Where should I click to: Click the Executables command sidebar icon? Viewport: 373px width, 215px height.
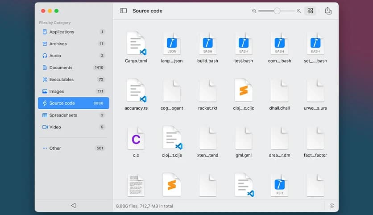pyautogui.click(x=45, y=80)
